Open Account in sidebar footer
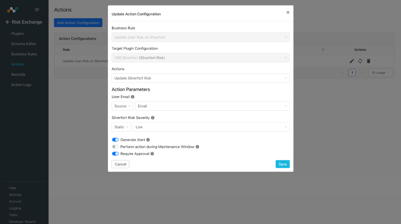 point(15,202)
